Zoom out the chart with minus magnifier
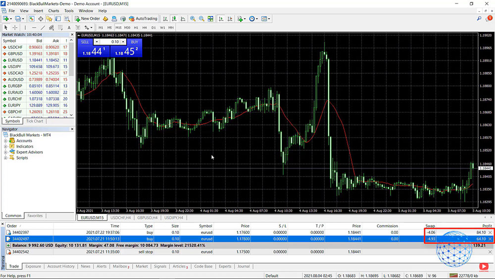Viewport: 495px width, 279px height. 201,19
